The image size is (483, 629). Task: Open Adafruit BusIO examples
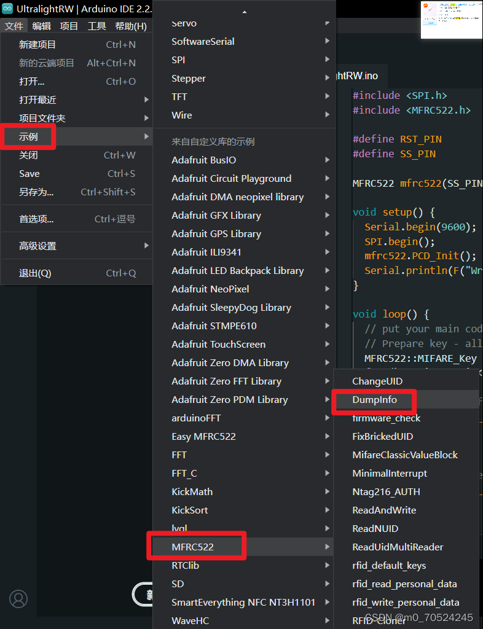[245, 160]
